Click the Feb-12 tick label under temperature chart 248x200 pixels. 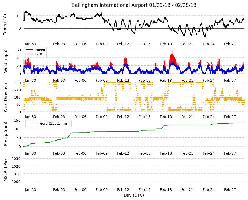point(123,44)
